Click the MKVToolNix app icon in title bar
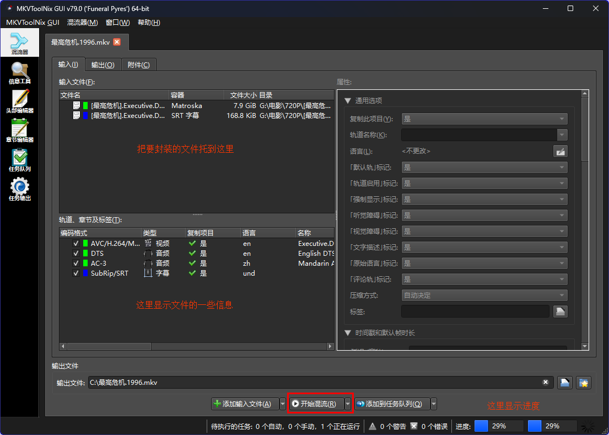 [10, 8]
